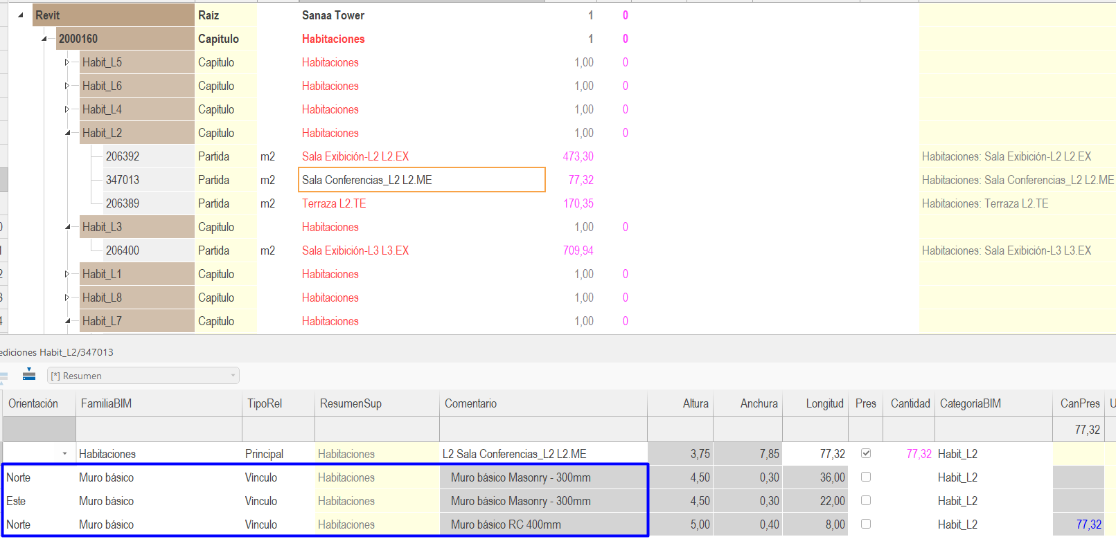The width and height of the screenshot is (1116, 548).
Task: Collapse the Habit_L7 tree arrow
Action: coord(68,321)
